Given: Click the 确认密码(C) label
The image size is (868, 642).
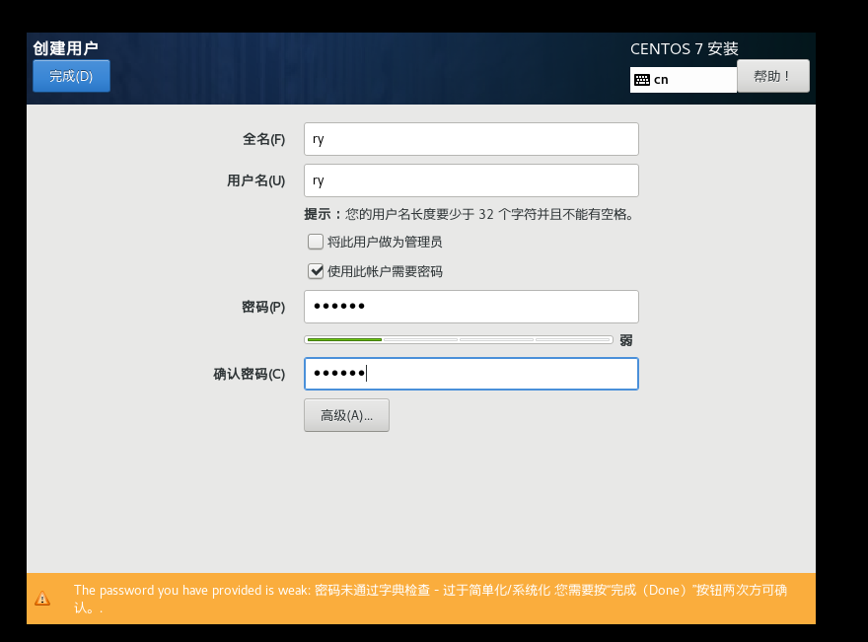Looking at the screenshot, I should point(250,374).
